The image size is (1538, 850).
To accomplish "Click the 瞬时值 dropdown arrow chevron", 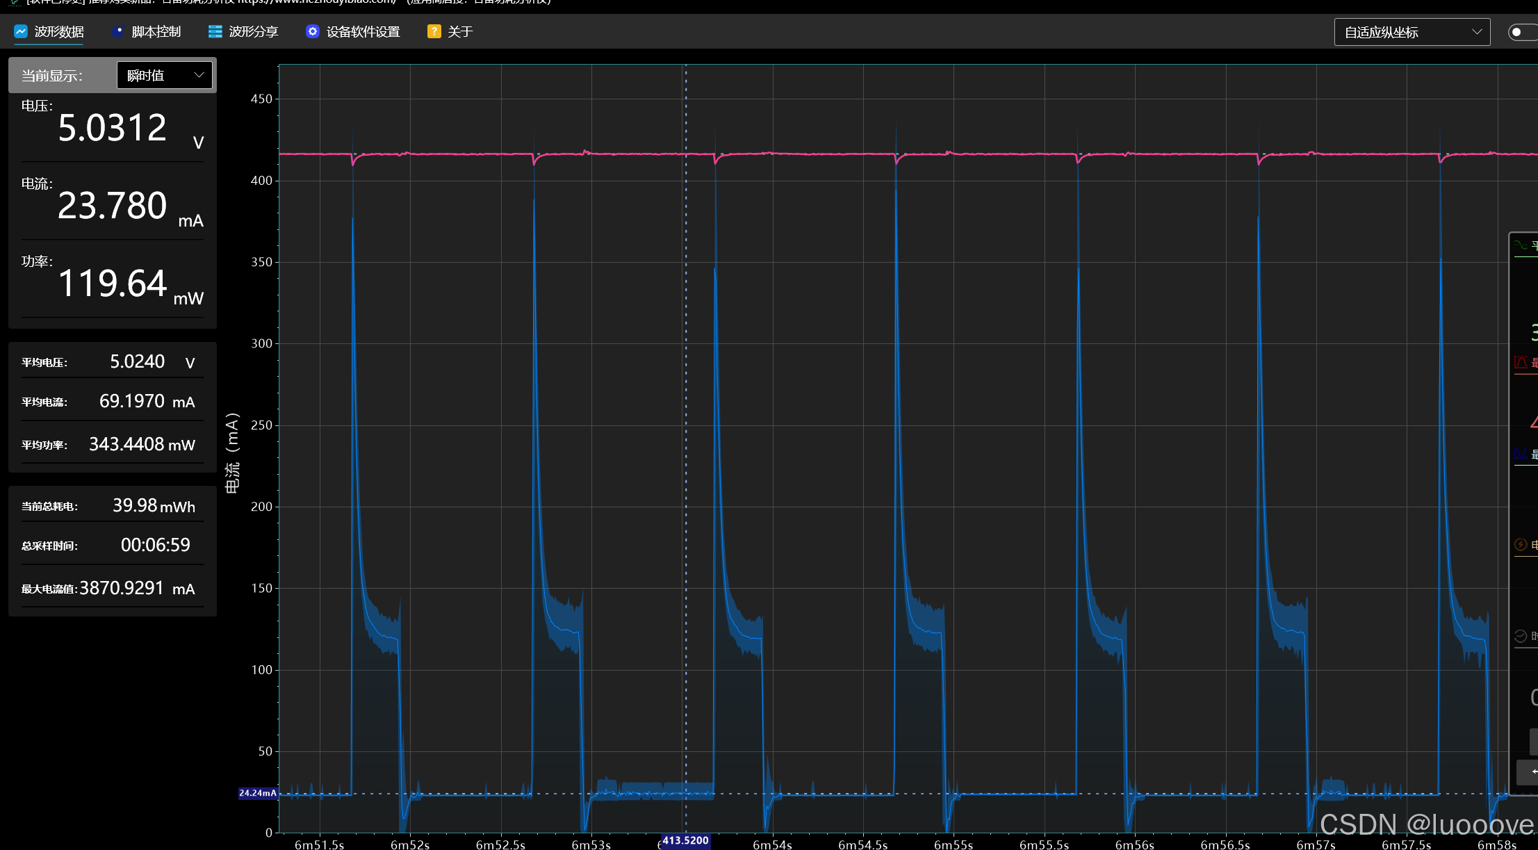I will pos(199,75).
